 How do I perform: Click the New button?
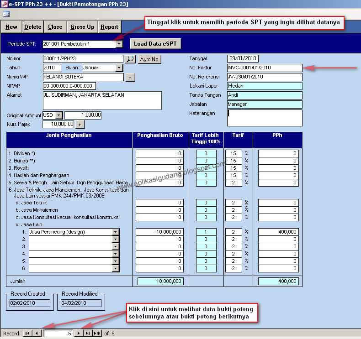[x=11, y=27]
